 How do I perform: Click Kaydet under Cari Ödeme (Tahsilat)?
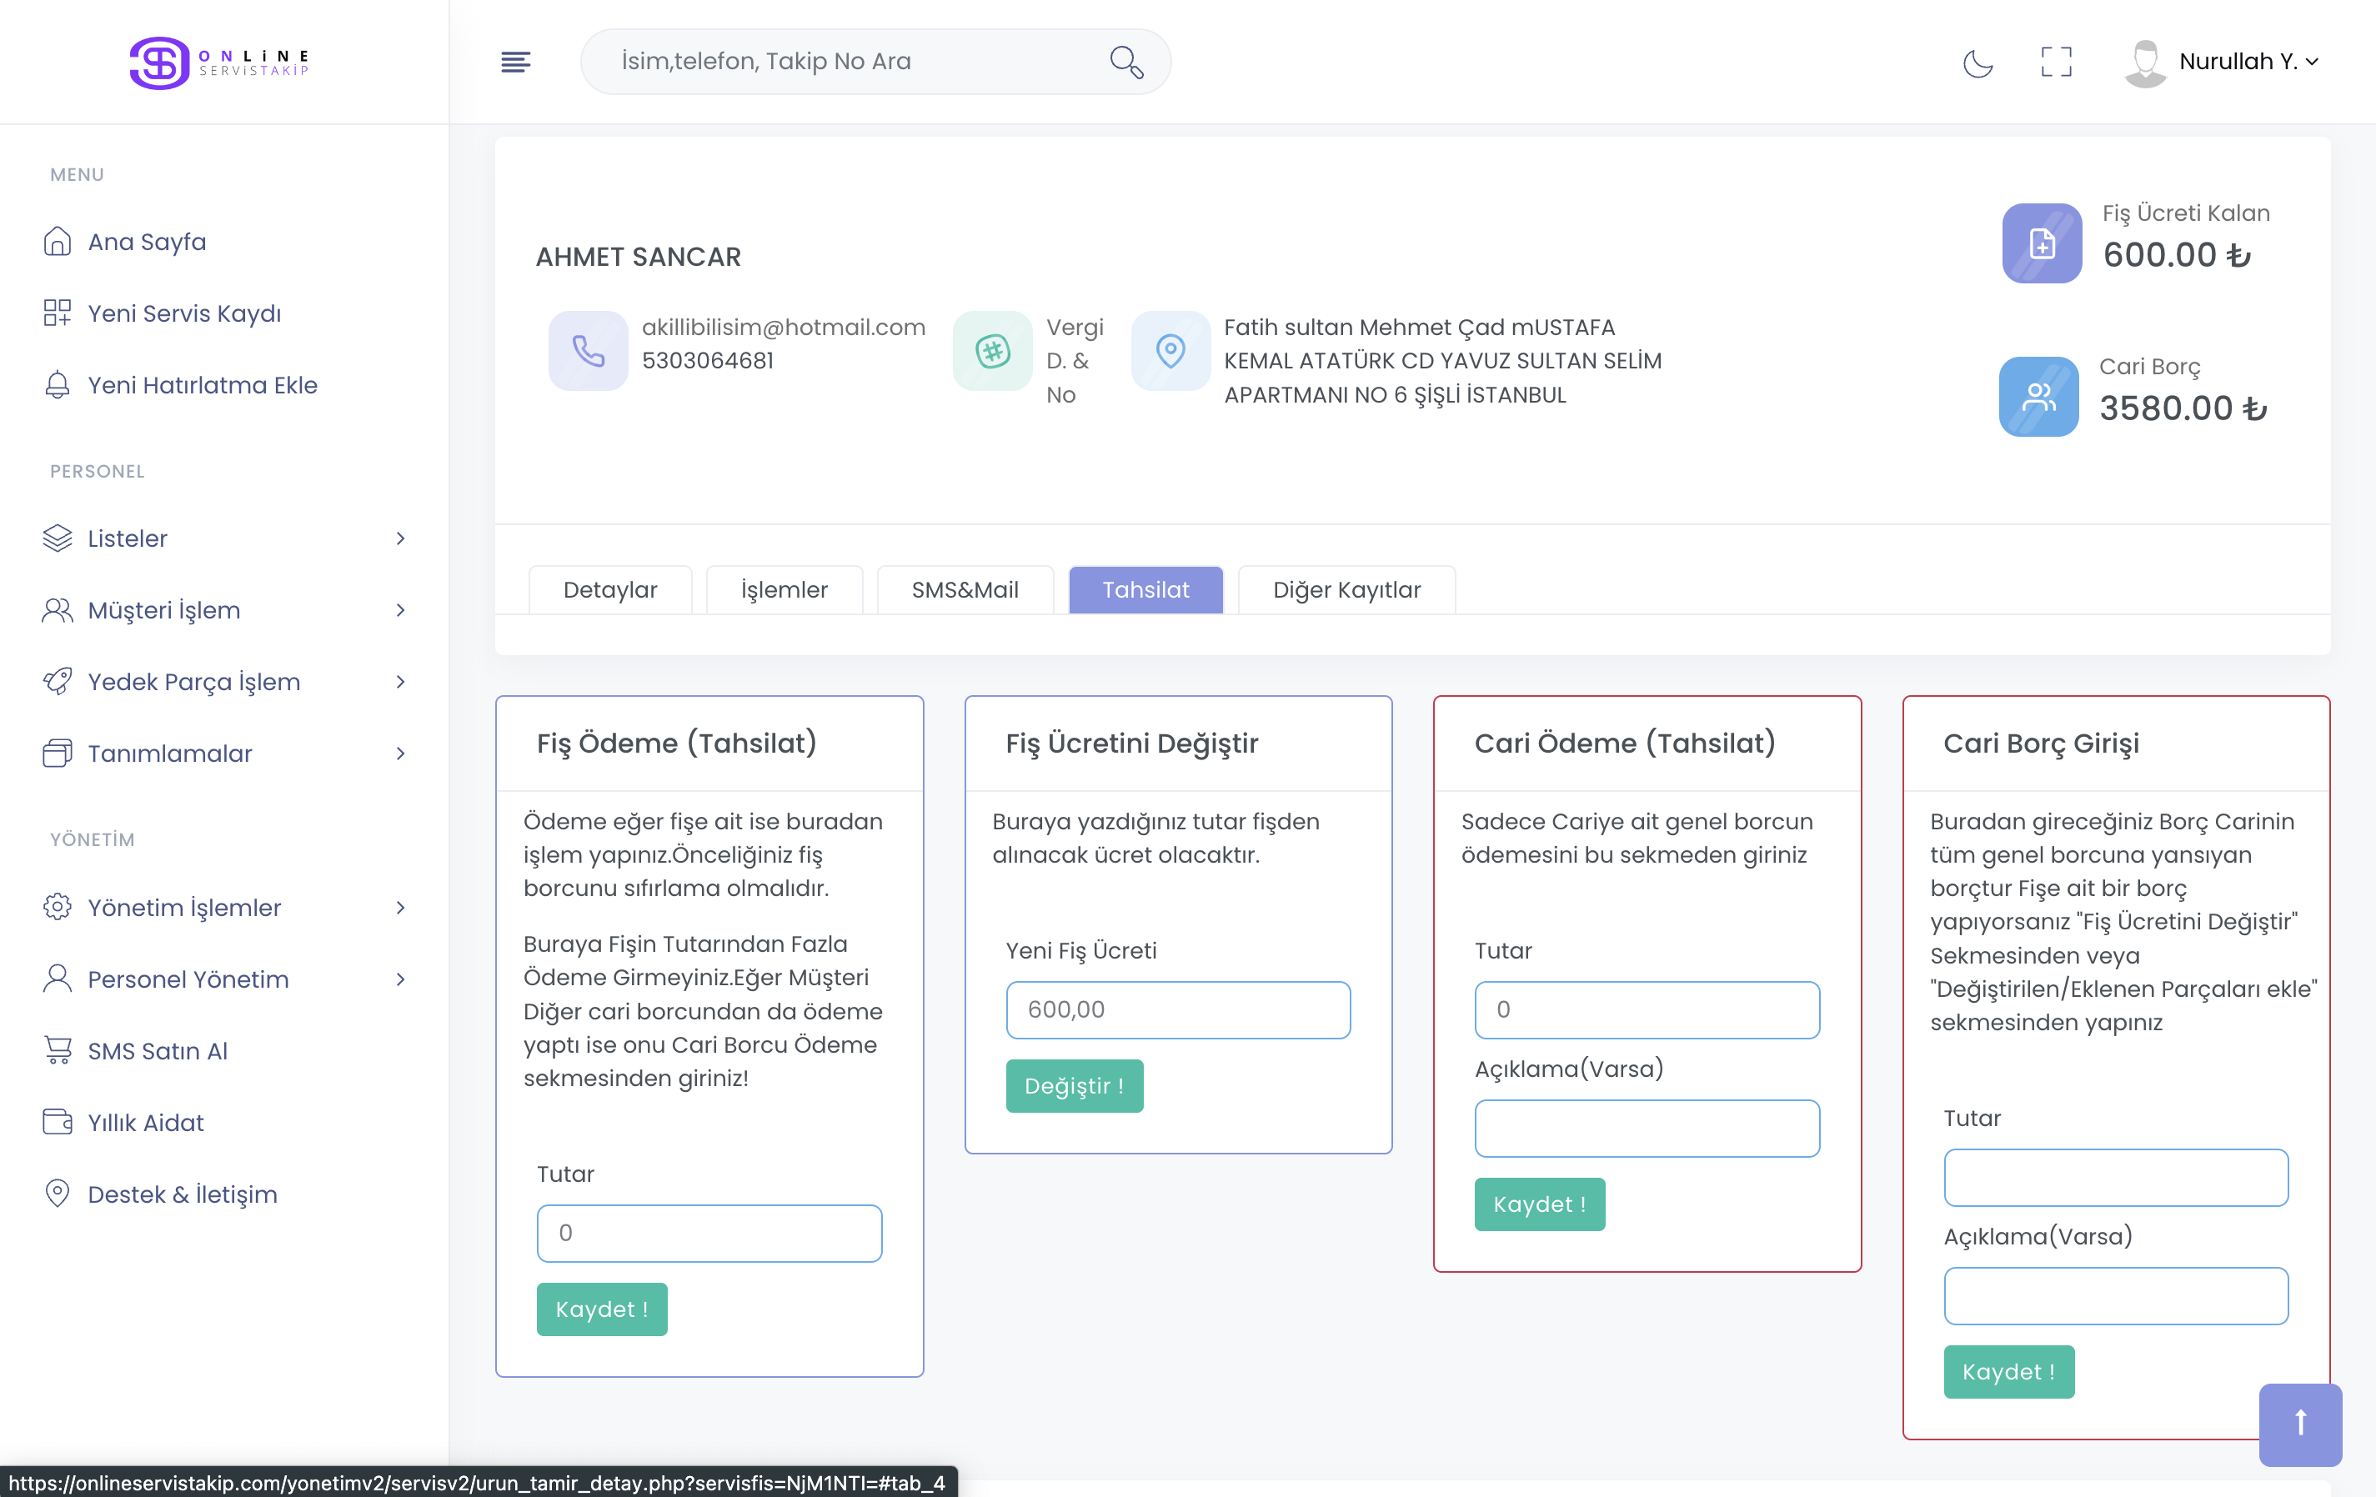click(1539, 1204)
